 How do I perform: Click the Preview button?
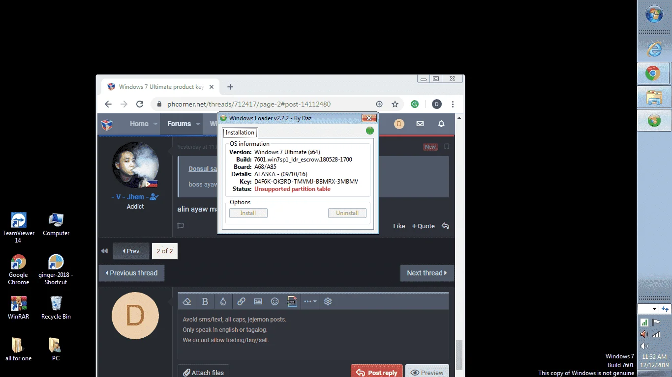click(x=427, y=373)
